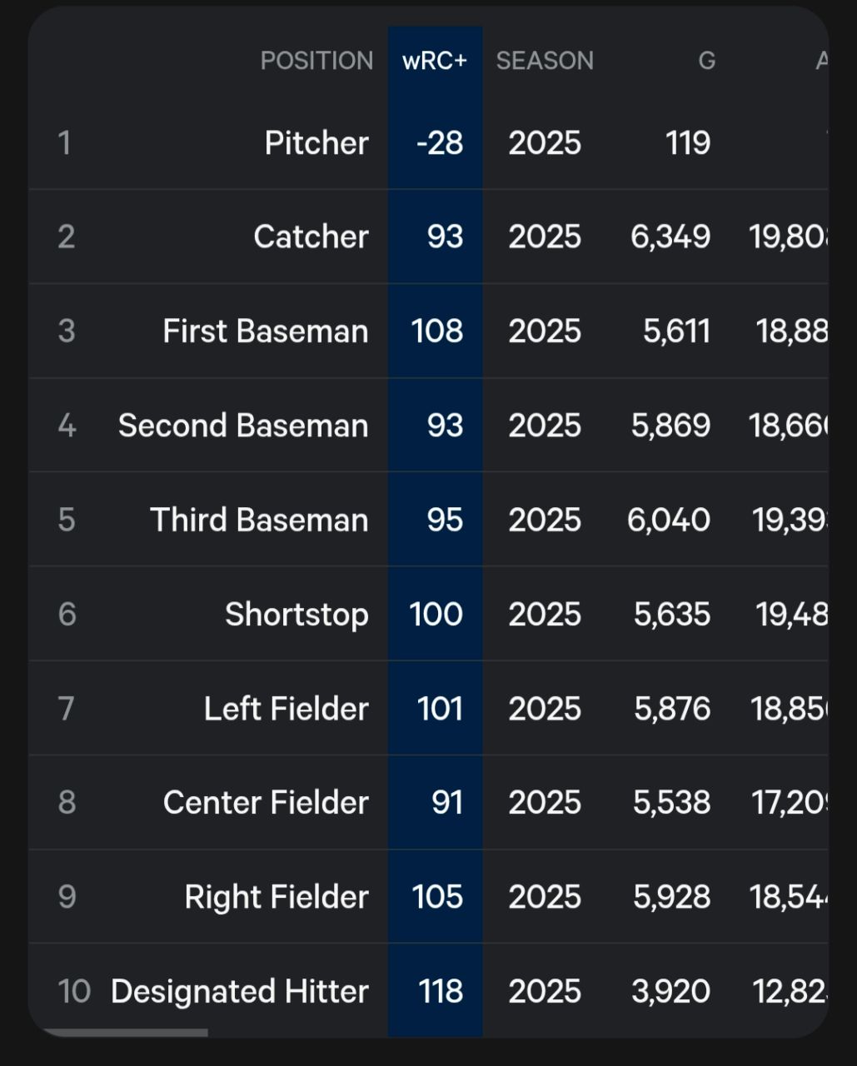
Task: Select the Right Fielder position
Action: coord(276,897)
